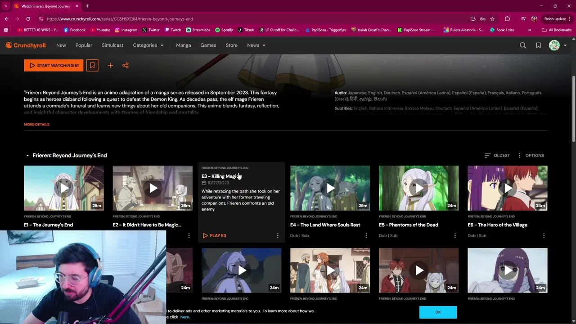576x324 pixels.
Task: Open the Games menu item
Action: 208,45
